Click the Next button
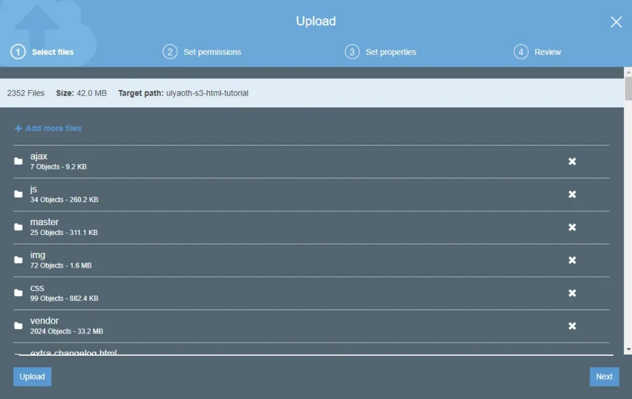This screenshot has width=632, height=399. pyautogui.click(x=604, y=376)
